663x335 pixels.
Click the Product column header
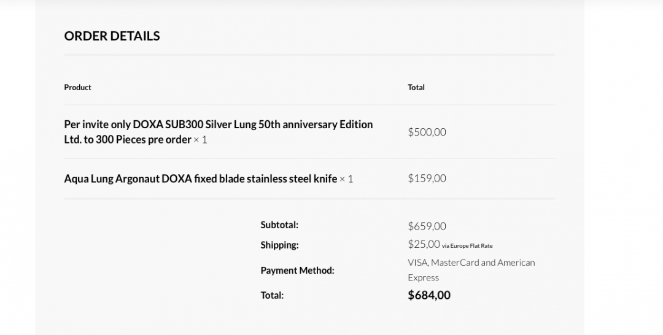[77, 88]
